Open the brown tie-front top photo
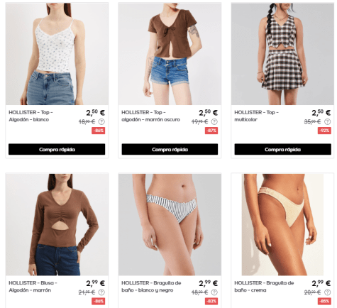The height and width of the screenshot is (308, 337). pyautogui.click(x=170, y=54)
